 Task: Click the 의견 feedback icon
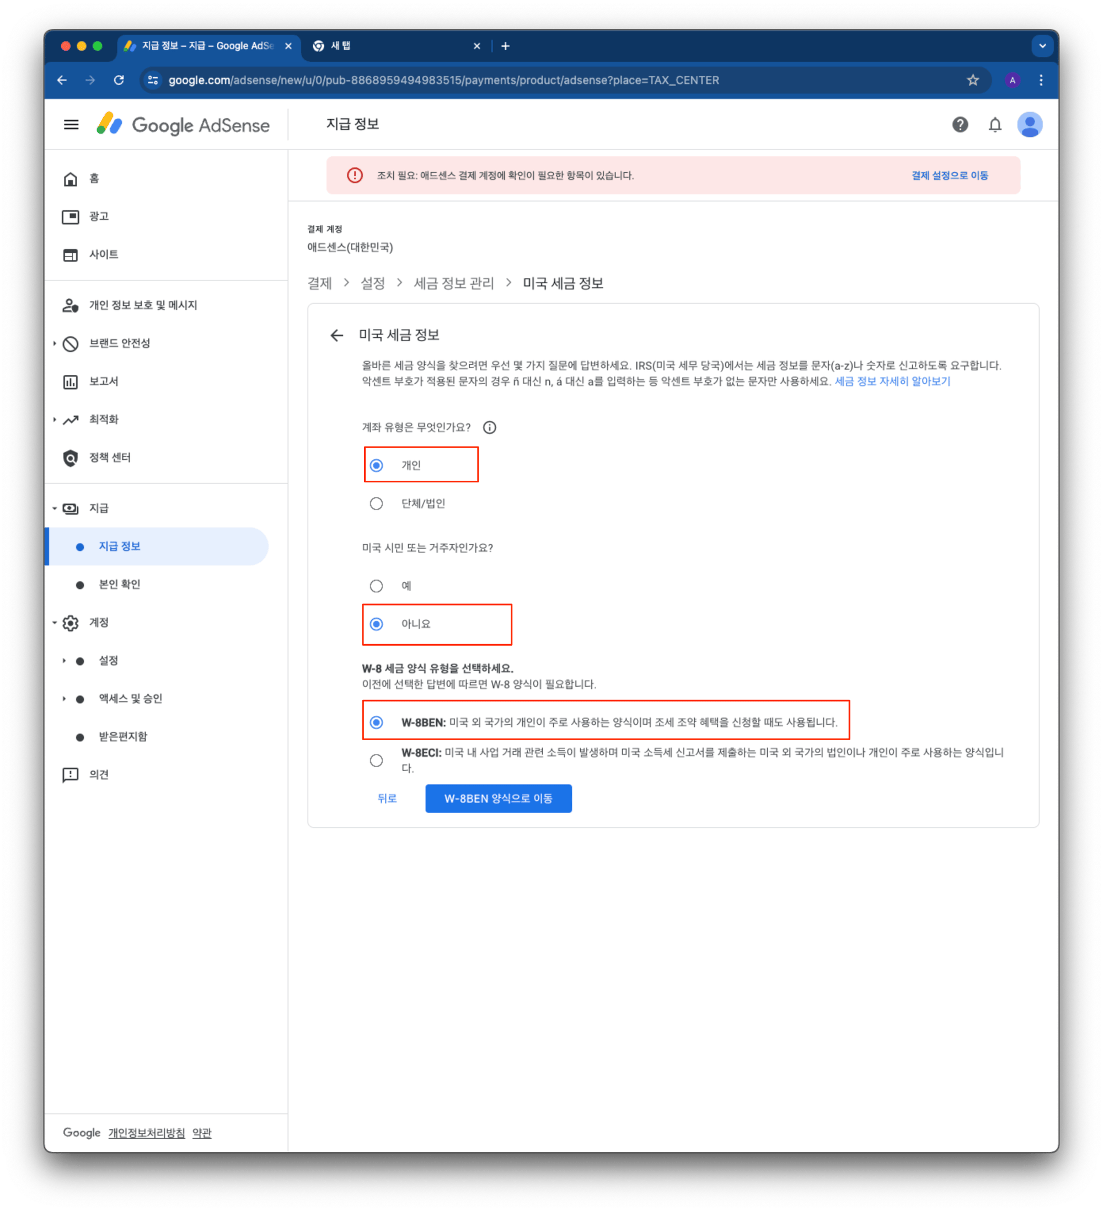point(70,775)
